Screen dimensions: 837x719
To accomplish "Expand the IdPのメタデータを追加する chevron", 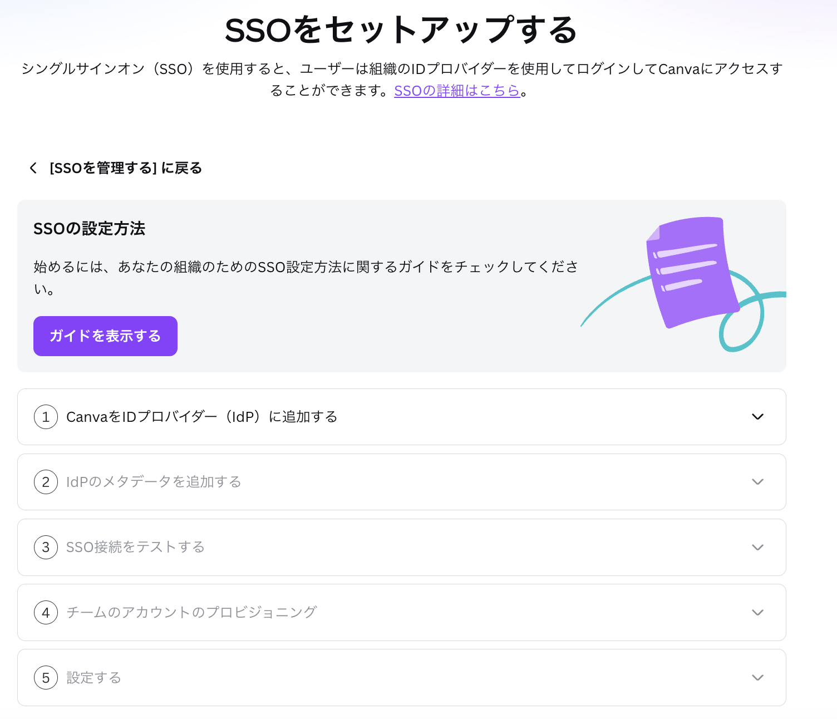I will tap(757, 482).
